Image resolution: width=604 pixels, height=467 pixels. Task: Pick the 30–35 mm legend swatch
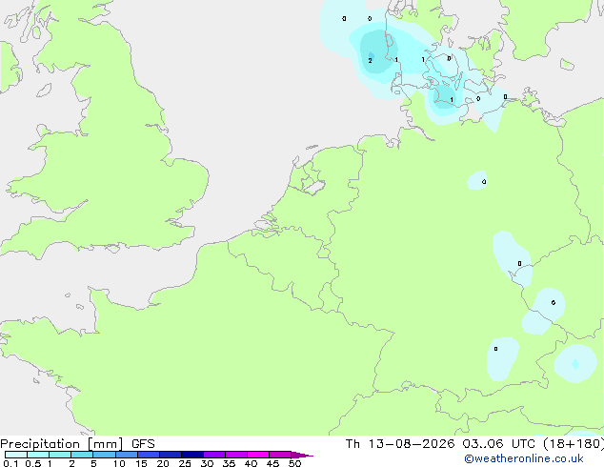(x=213, y=455)
